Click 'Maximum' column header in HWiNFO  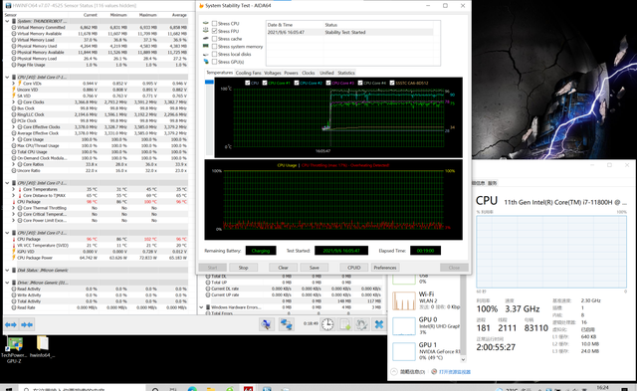pyautogui.click(x=148, y=15)
